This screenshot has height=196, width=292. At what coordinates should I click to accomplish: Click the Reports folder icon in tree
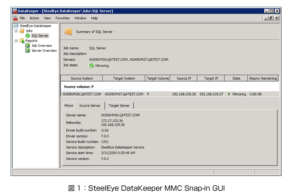click(22, 40)
